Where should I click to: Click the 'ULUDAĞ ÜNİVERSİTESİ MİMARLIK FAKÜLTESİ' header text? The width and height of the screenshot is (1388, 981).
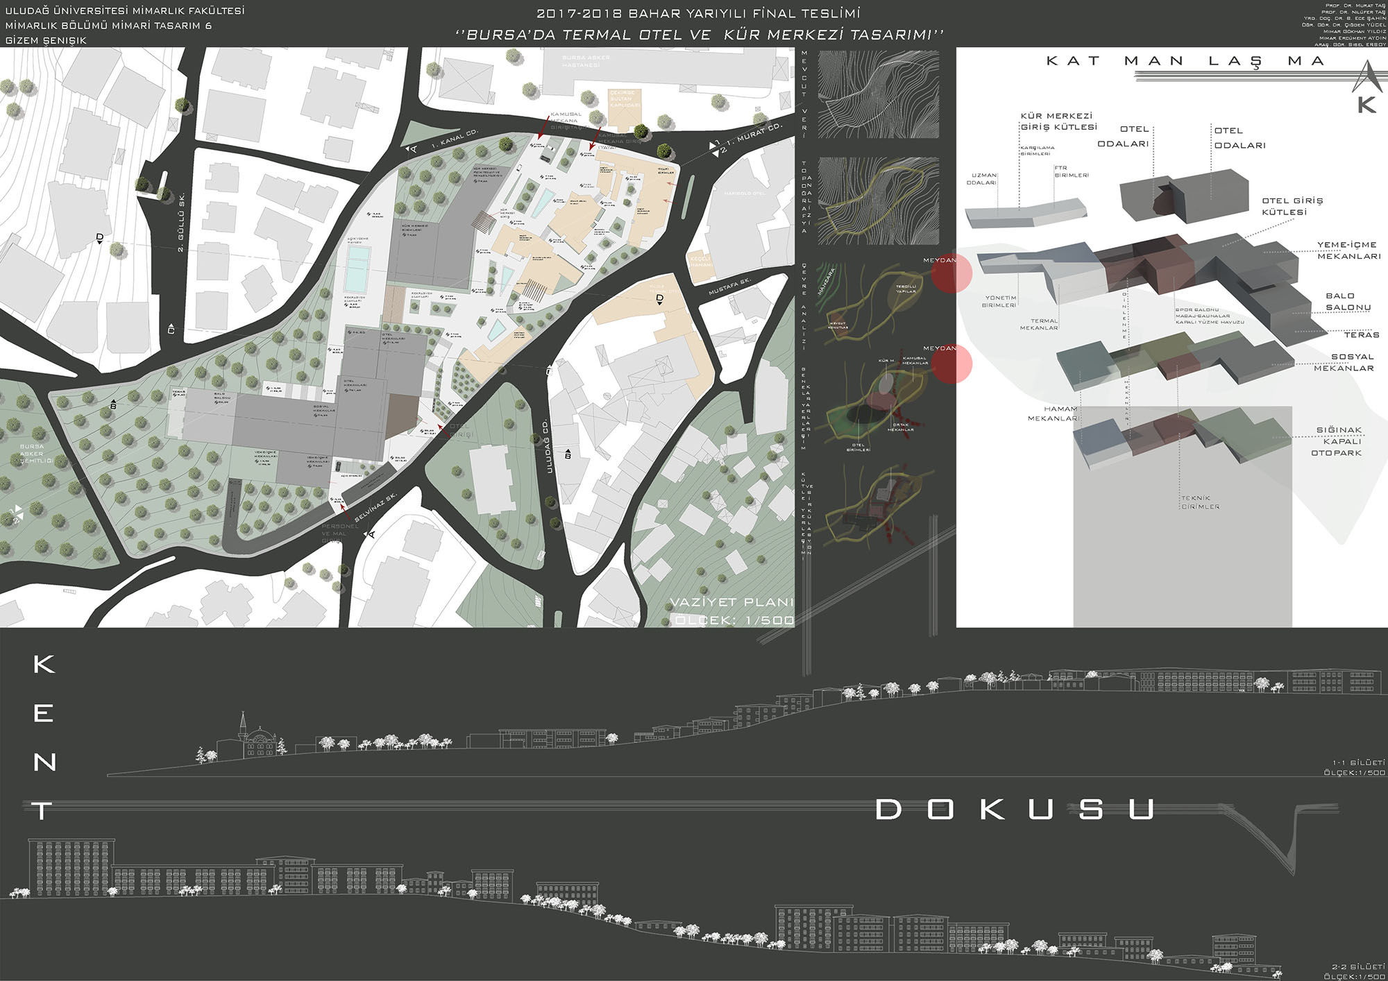pos(125,11)
